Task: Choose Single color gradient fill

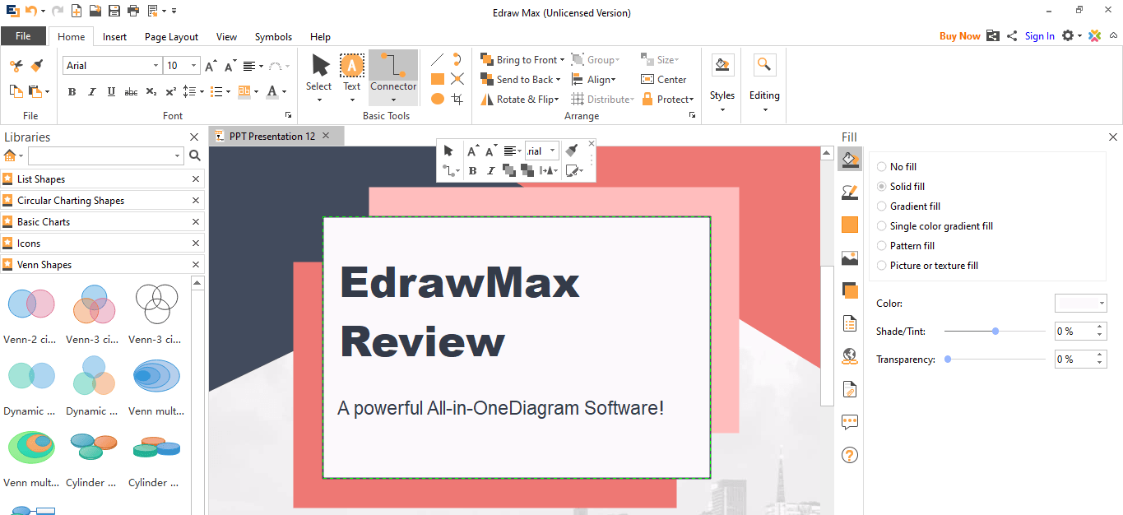Action: pos(935,226)
